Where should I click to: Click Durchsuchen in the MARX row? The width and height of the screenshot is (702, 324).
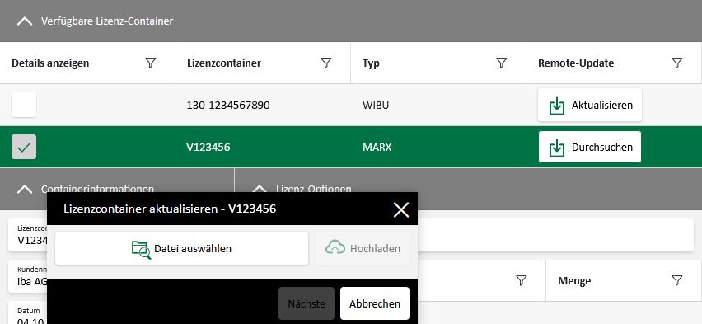point(590,147)
